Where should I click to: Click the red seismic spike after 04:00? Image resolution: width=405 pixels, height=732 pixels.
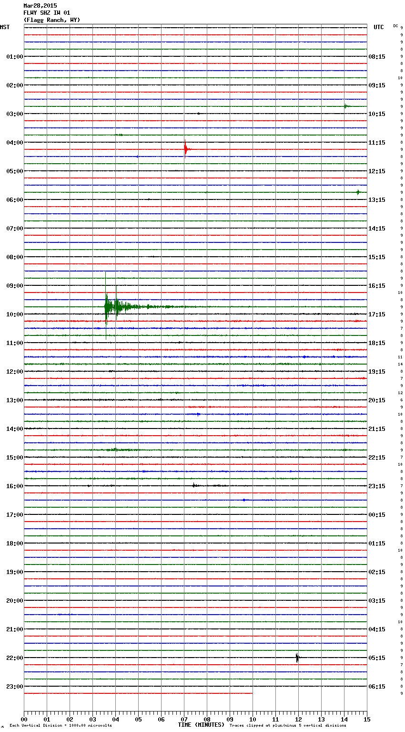click(x=186, y=149)
